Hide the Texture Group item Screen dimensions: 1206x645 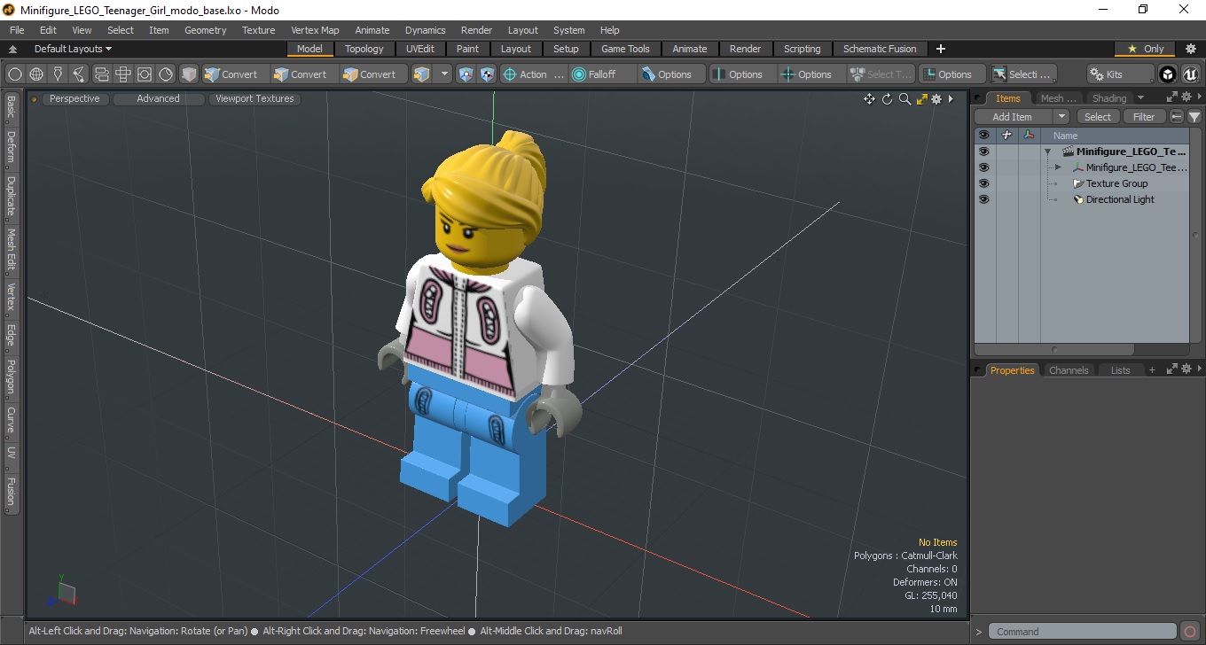point(983,183)
